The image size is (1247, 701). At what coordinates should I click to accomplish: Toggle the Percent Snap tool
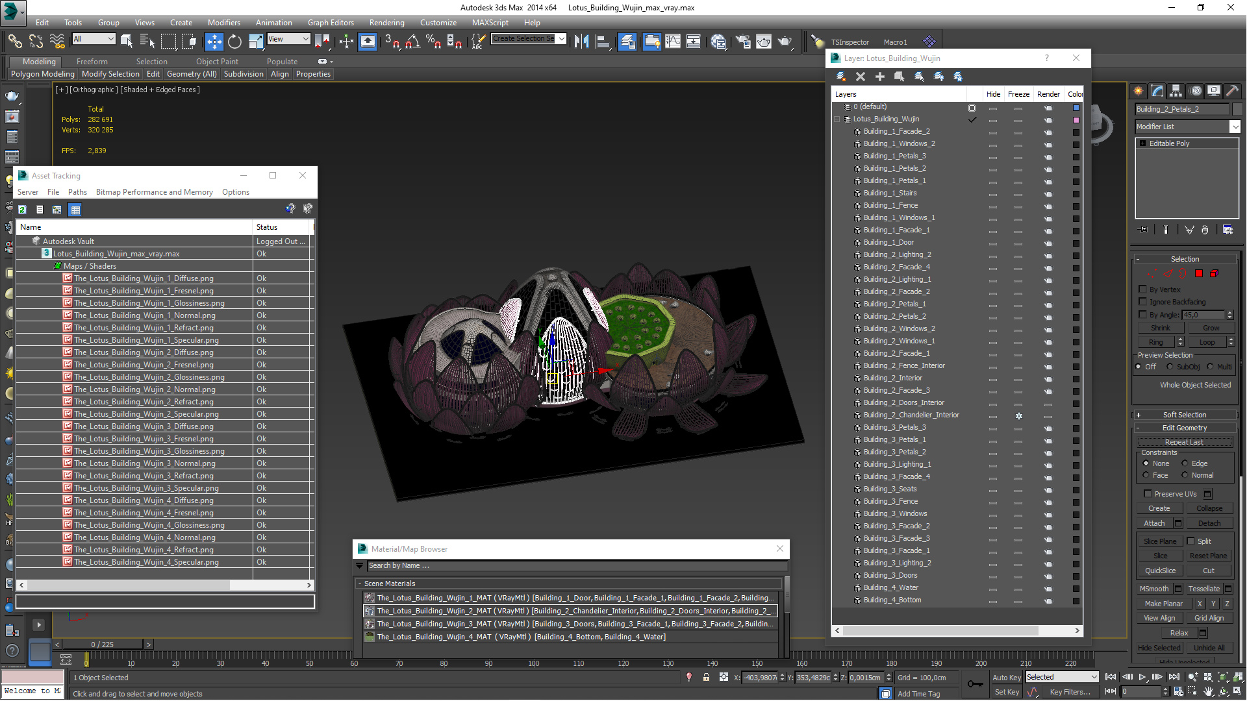[x=433, y=42]
